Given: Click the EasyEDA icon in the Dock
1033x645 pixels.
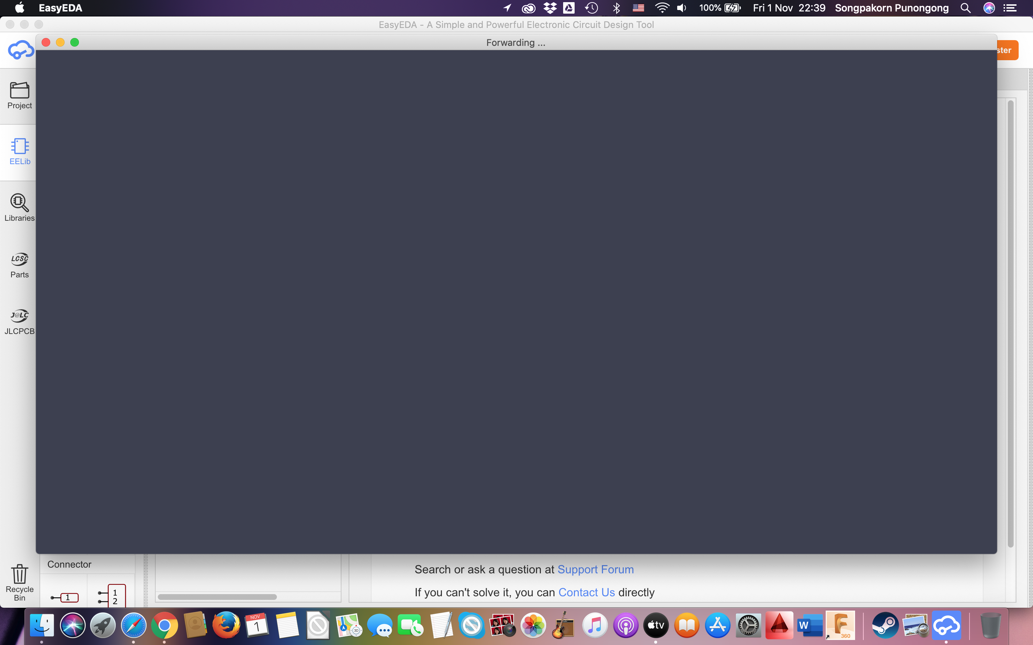Looking at the screenshot, I should 947,625.
